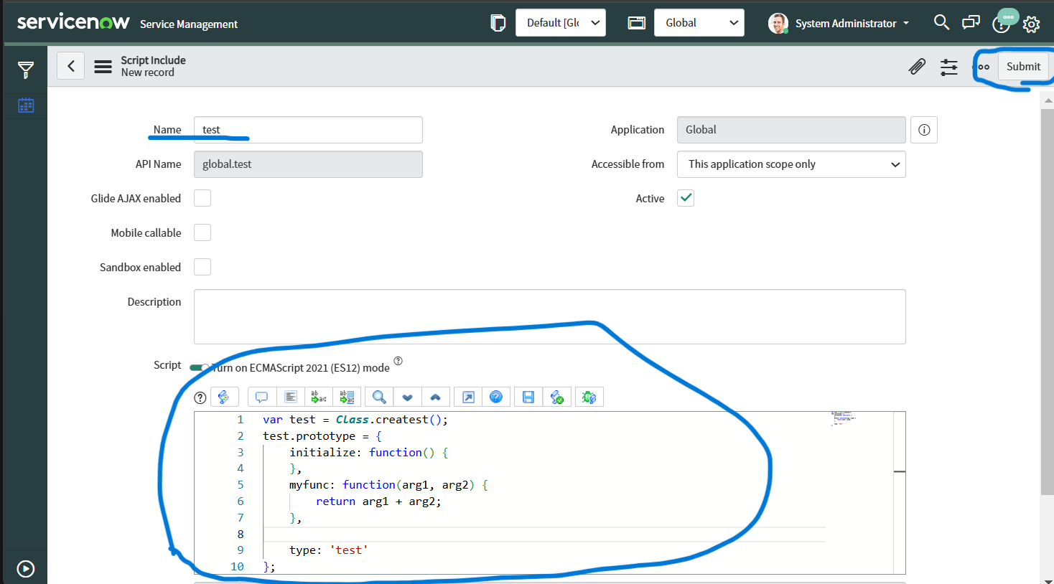The image size is (1054, 584).
Task: Enable the Glide AJAX enabled checkbox
Action: click(x=202, y=198)
